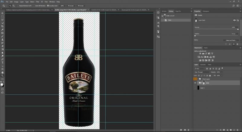Switch to the Actions tab
Screen dimensions: 242x132
(164, 11)
